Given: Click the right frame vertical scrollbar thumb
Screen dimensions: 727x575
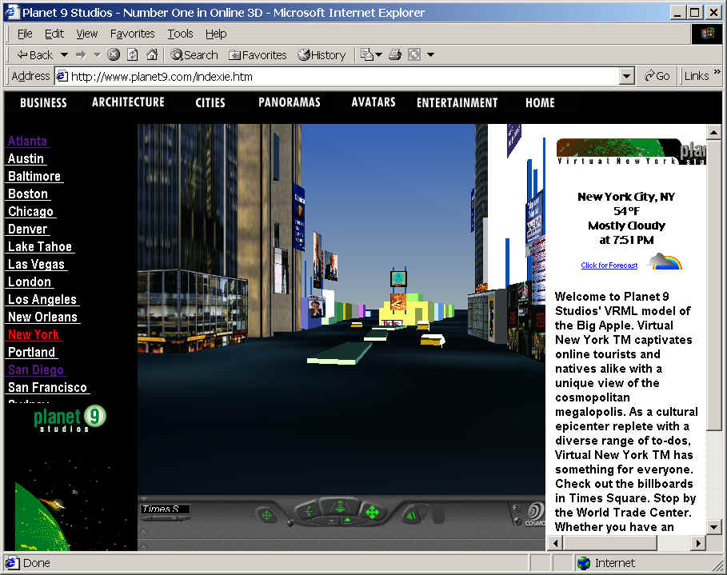Looking at the screenshot, I should 713,286.
